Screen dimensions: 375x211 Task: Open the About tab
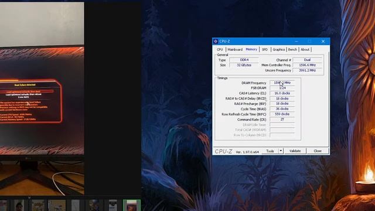coord(305,49)
